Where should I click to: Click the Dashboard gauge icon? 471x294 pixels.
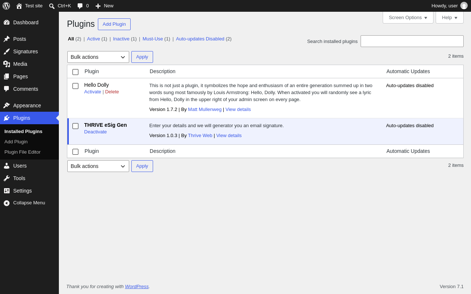point(7,22)
